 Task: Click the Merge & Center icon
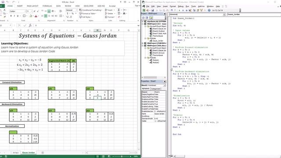61,16
